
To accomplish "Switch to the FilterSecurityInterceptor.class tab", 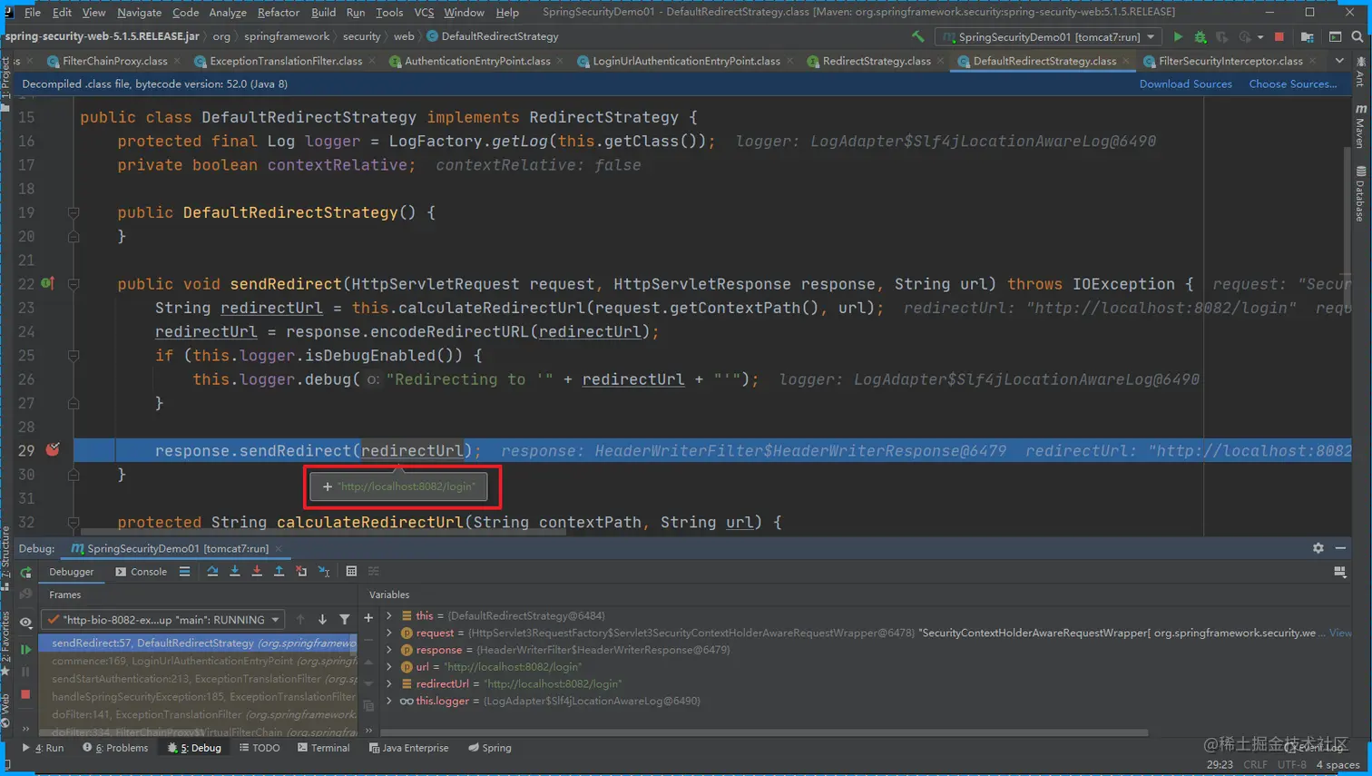I will click(1230, 61).
